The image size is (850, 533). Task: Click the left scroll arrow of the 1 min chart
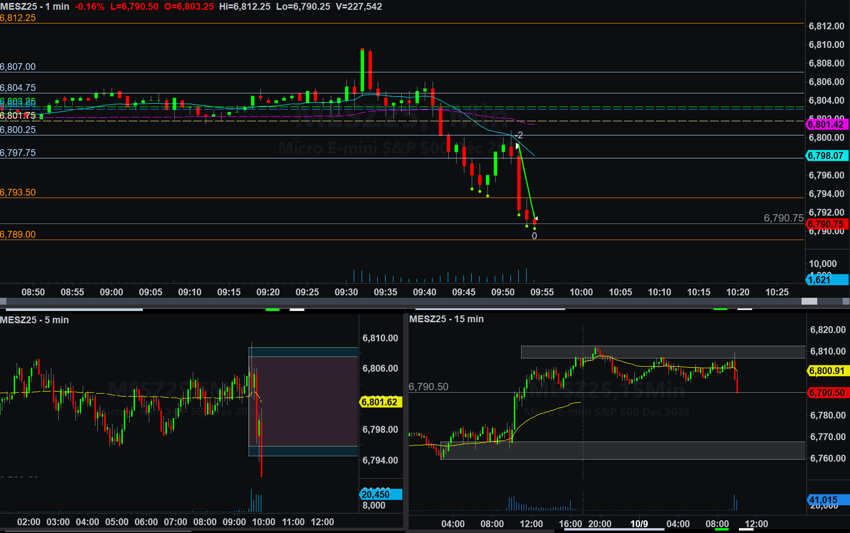click(3, 302)
